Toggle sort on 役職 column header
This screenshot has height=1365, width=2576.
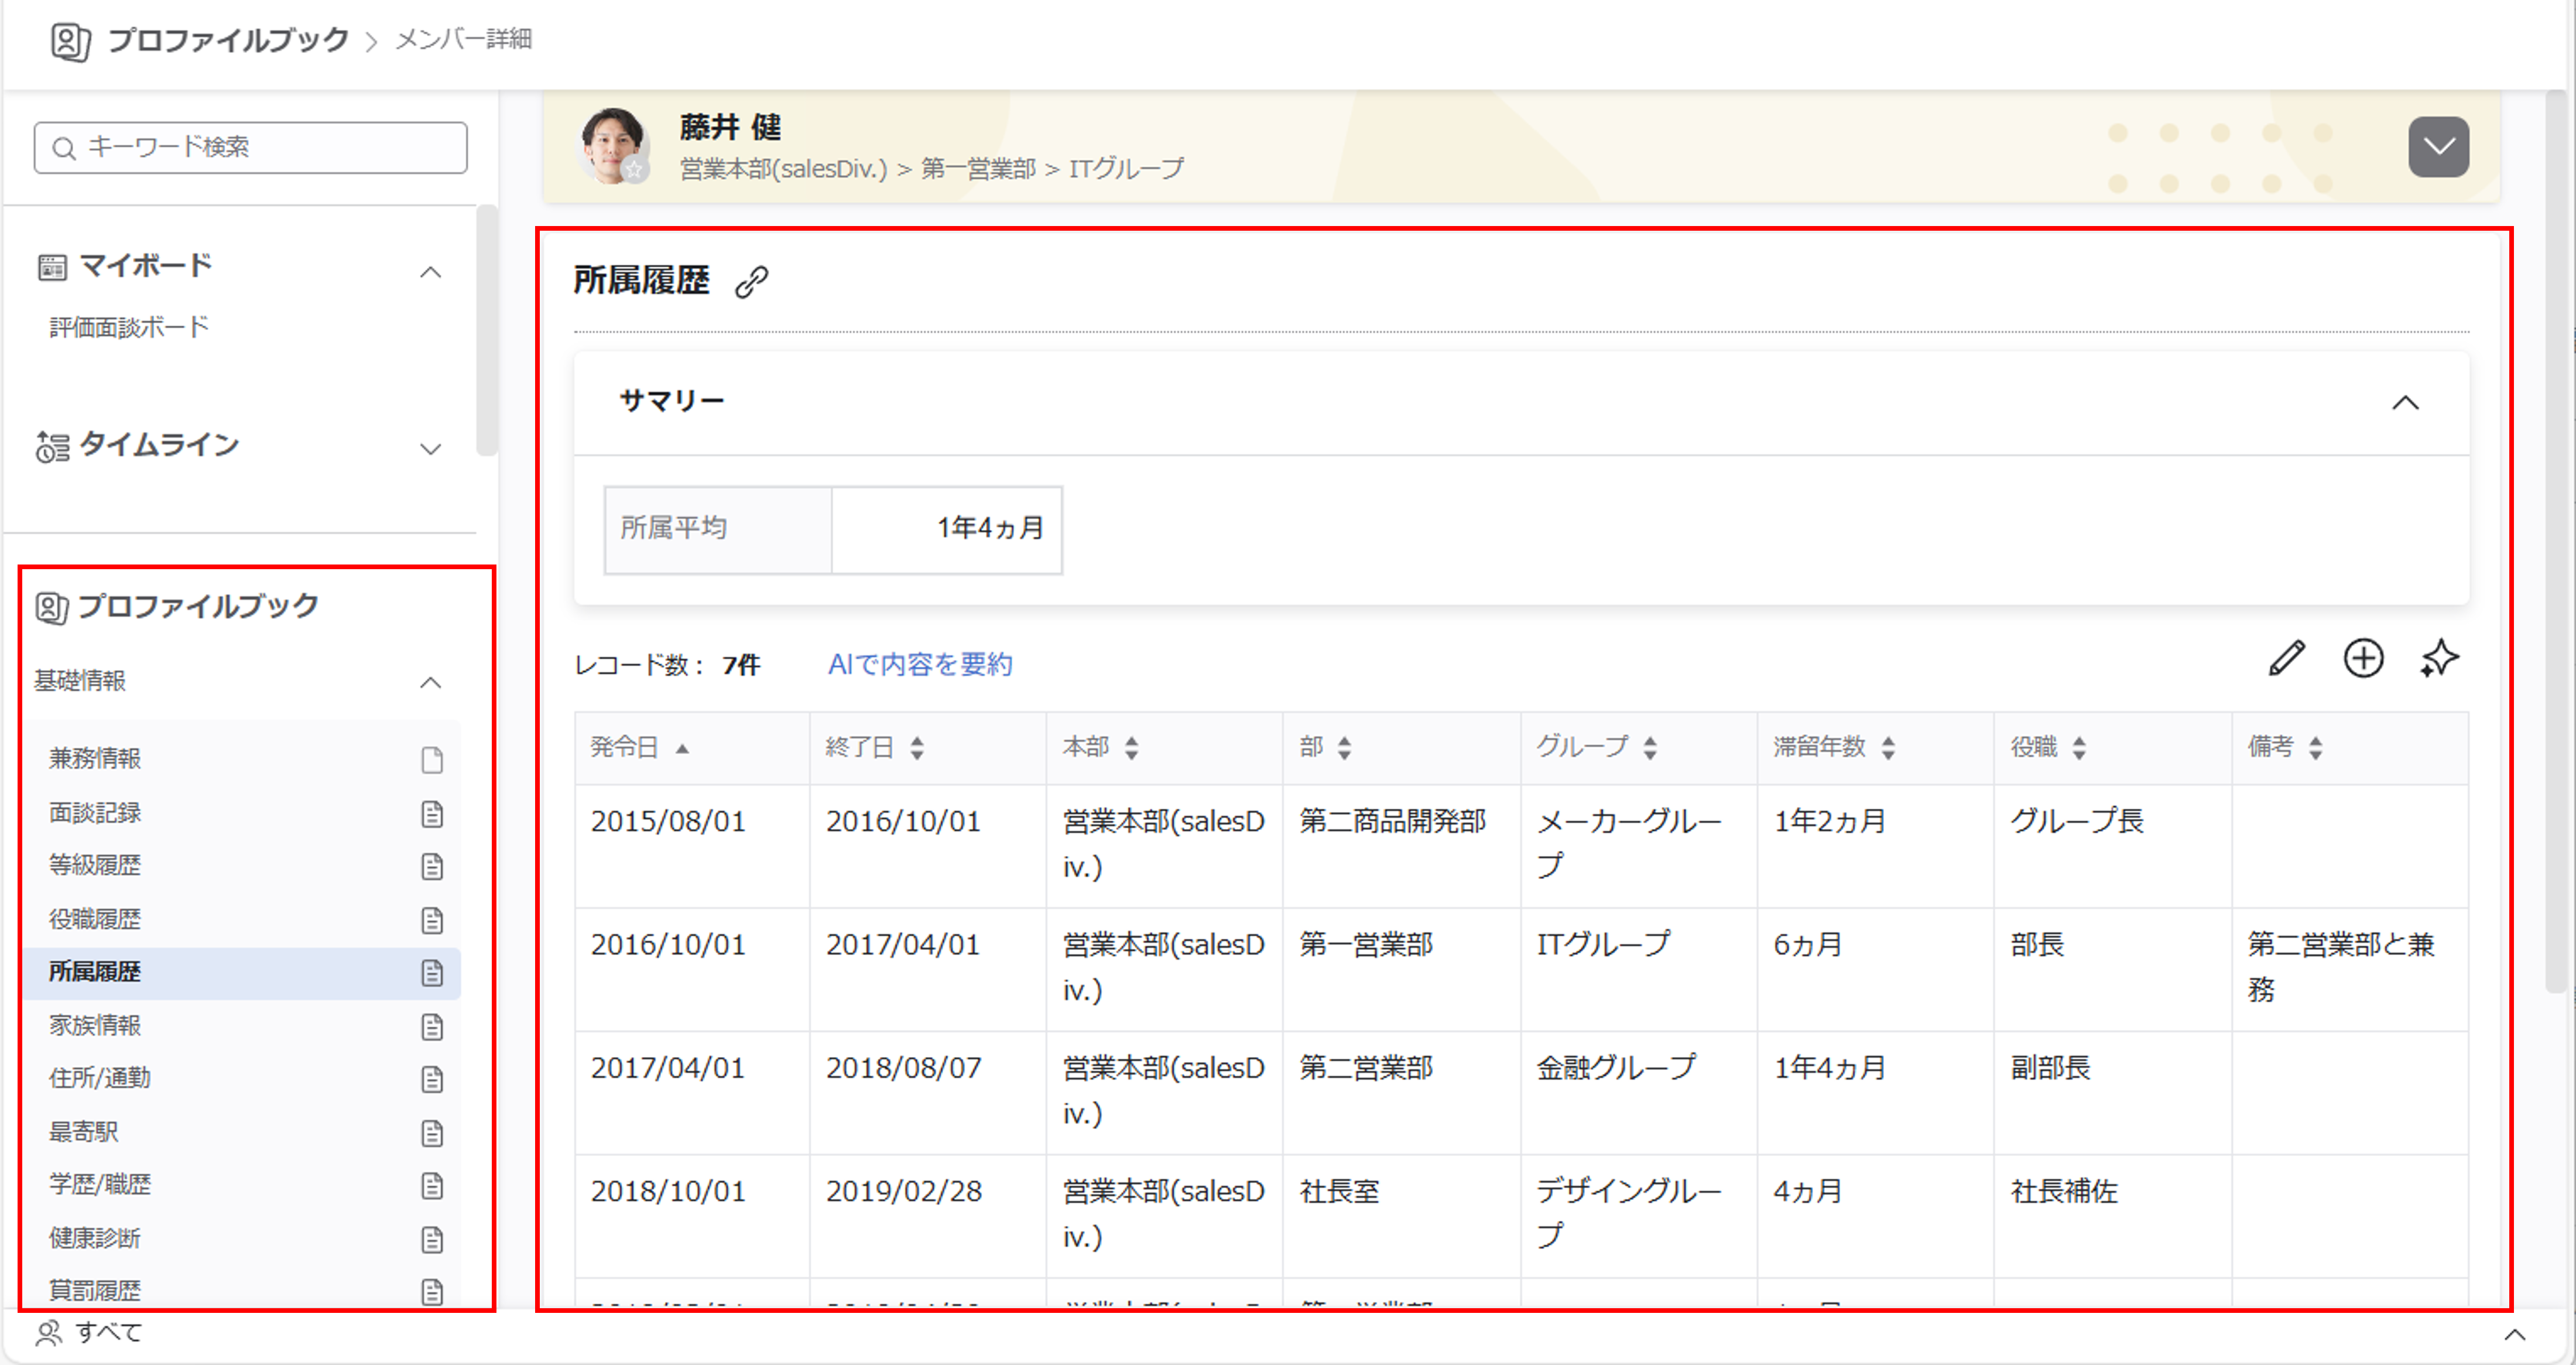[2078, 747]
